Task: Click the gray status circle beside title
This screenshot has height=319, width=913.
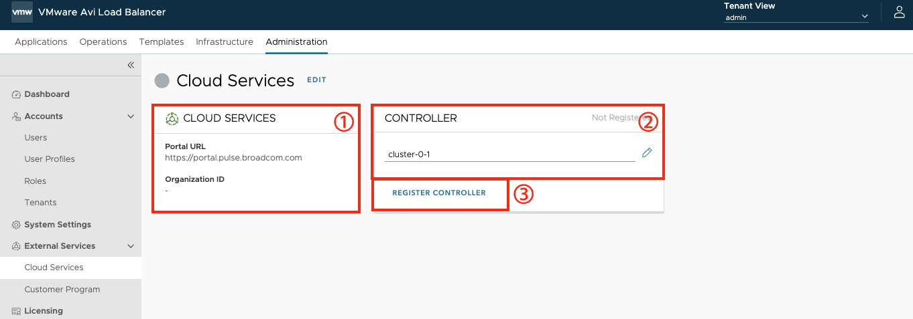Action: coord(162,81)
